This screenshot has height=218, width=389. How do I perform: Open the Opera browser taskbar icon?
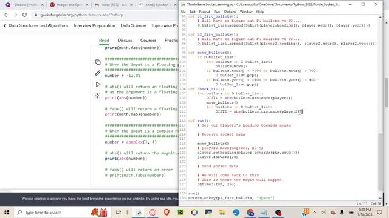(153, 213)
